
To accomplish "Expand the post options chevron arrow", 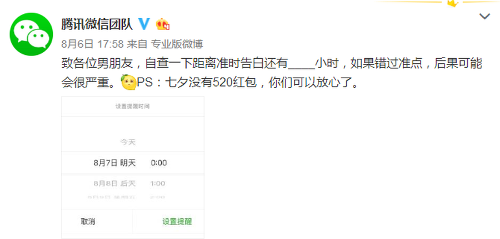I will click(484, 16).
